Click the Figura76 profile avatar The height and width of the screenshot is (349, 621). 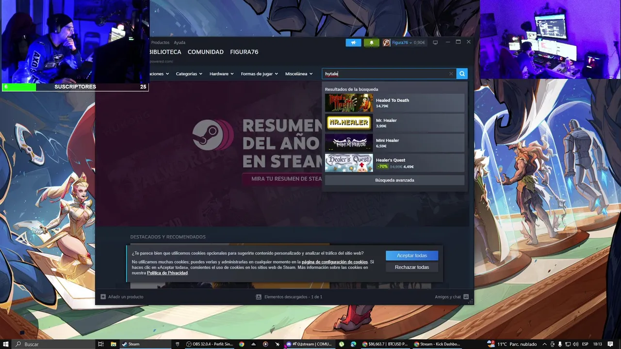[386, 43]
